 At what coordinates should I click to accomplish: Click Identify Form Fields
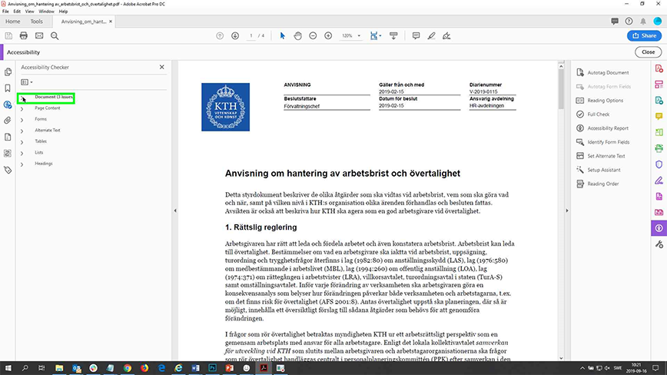602,142
